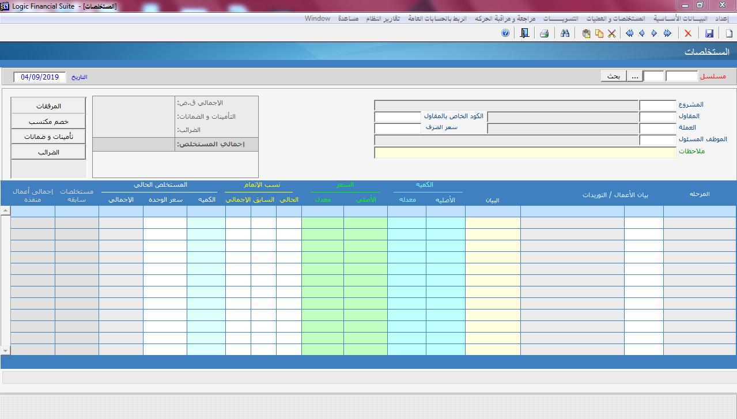Open the مساعدة menu
Image resolution: width=737 pixels, height=419 pixels.
pyautogui.click(x=348, y=18)
